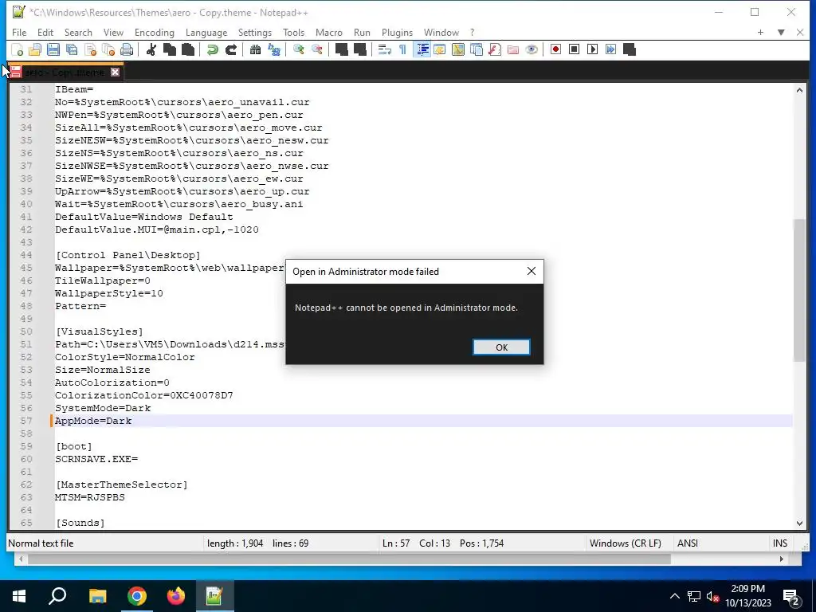Toggle the Word wrap toolbar icon
The image size is (816, 612).
[385, 49]
